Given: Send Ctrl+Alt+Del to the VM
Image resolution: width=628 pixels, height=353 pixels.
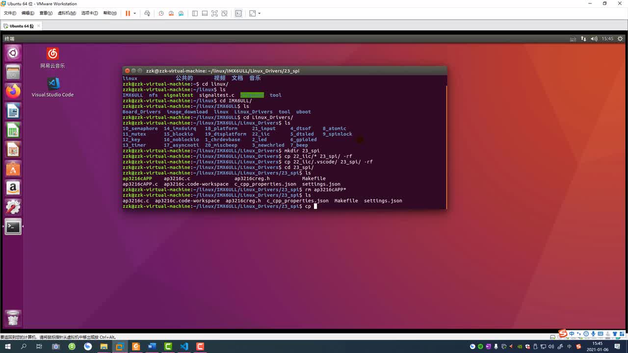Looking at the screenshot, I should tap(147, 13).
